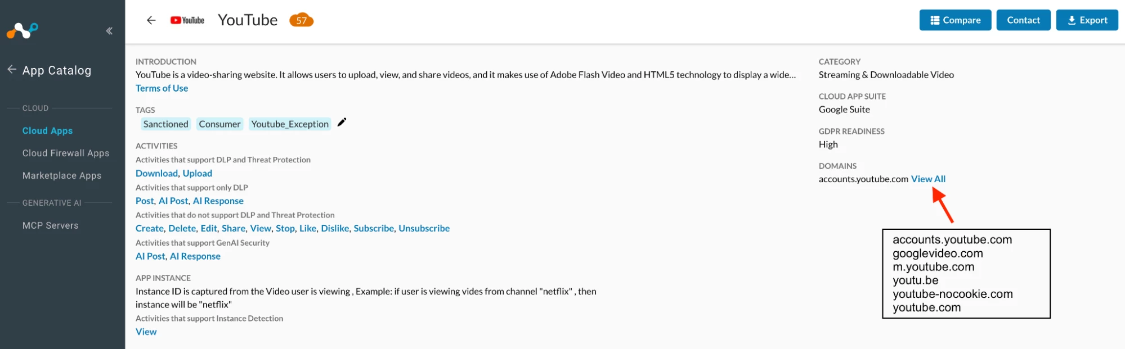Go back using App Catalog arrow
1125x349 pixels.
click(x=12, y=70)
